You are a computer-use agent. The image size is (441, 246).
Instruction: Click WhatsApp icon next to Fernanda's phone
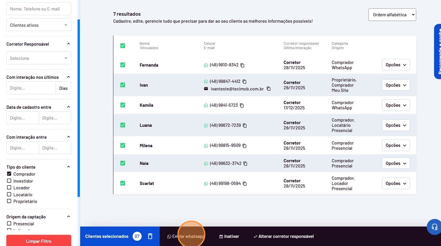(206, 65)
